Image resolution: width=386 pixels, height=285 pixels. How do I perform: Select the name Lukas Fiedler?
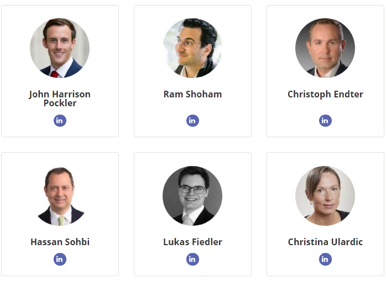tap(192, 242)
